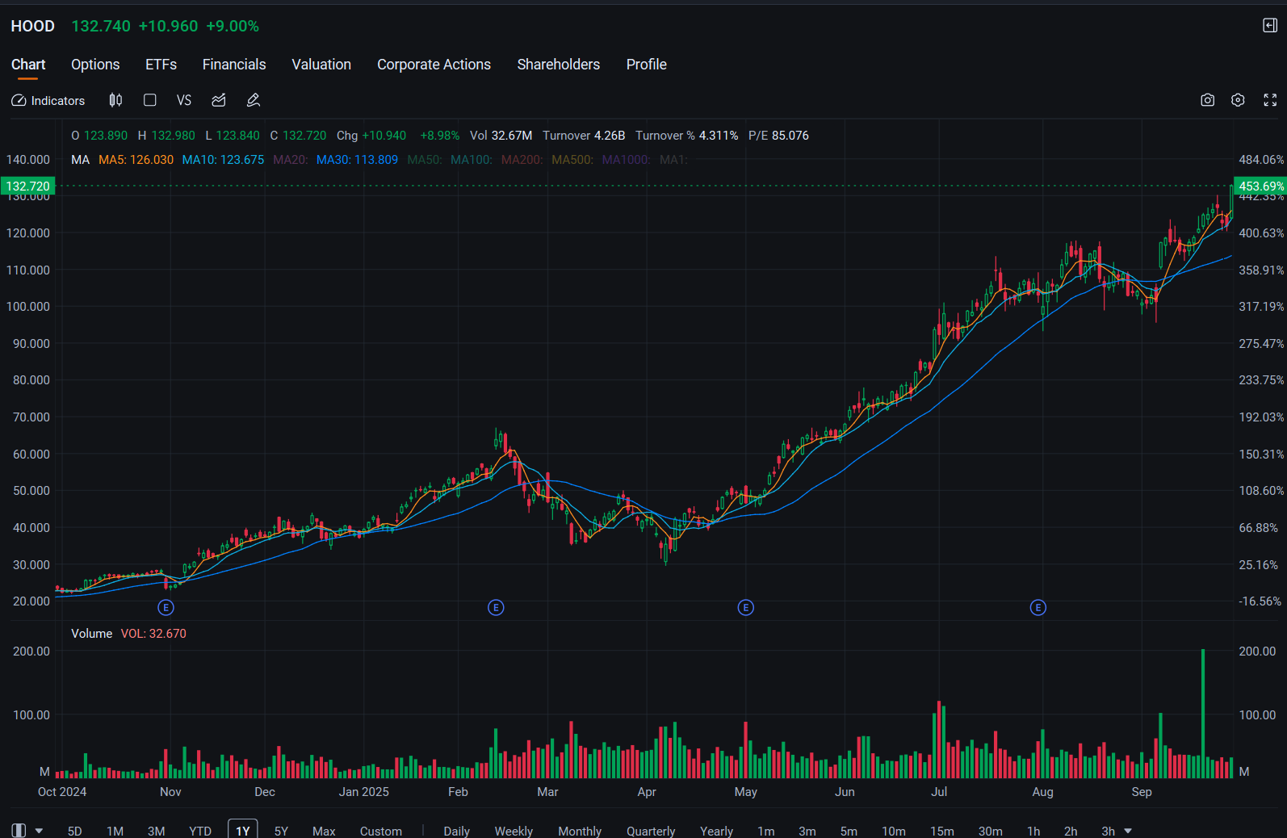Switch to Daily candles
This screenshot has height=838, width=1287.
pos(456,831)
